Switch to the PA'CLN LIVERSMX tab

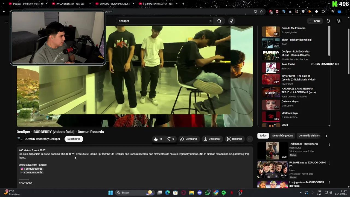click(70, 4)
